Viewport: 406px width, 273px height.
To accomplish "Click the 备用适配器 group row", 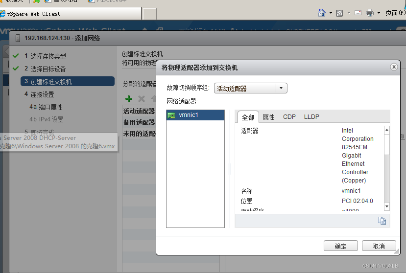I will coord(139,122).
